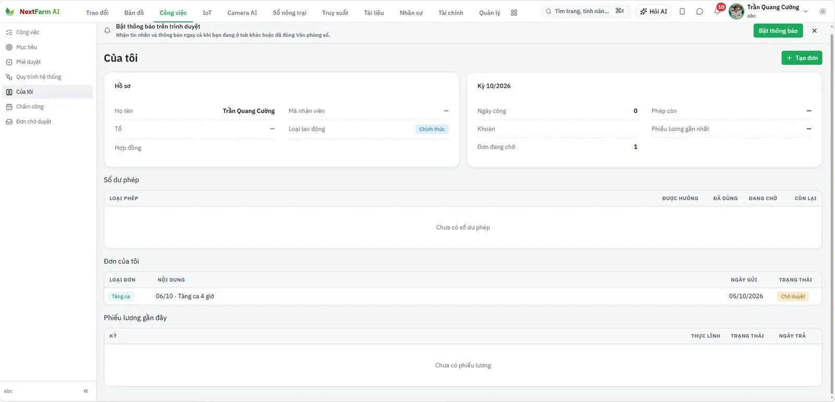835x402 pixels.
Task: Open Phê duyệt in the sidebar
Action: [47, 62]
